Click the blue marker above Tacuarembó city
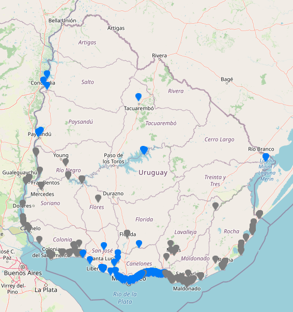This screenshot has height=312, width=293. [x=138, y=97]
